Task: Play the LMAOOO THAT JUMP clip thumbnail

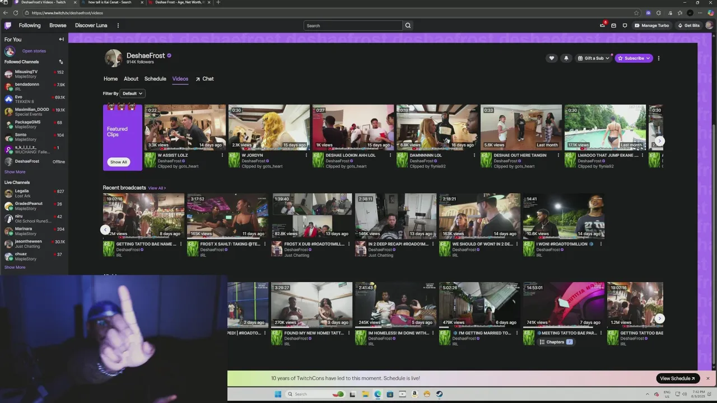Action: (x=605, y=127)
